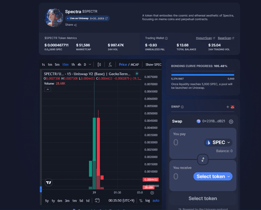The image size is (261, 210).
Task: Switch chart to Price mode
Action: [x=123, y=65]
